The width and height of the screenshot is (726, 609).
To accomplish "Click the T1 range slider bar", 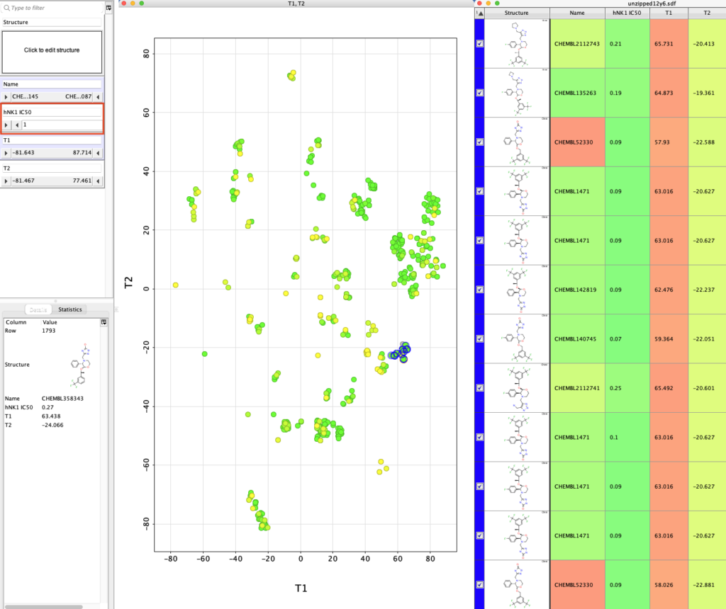I will [x=52, y=152].
